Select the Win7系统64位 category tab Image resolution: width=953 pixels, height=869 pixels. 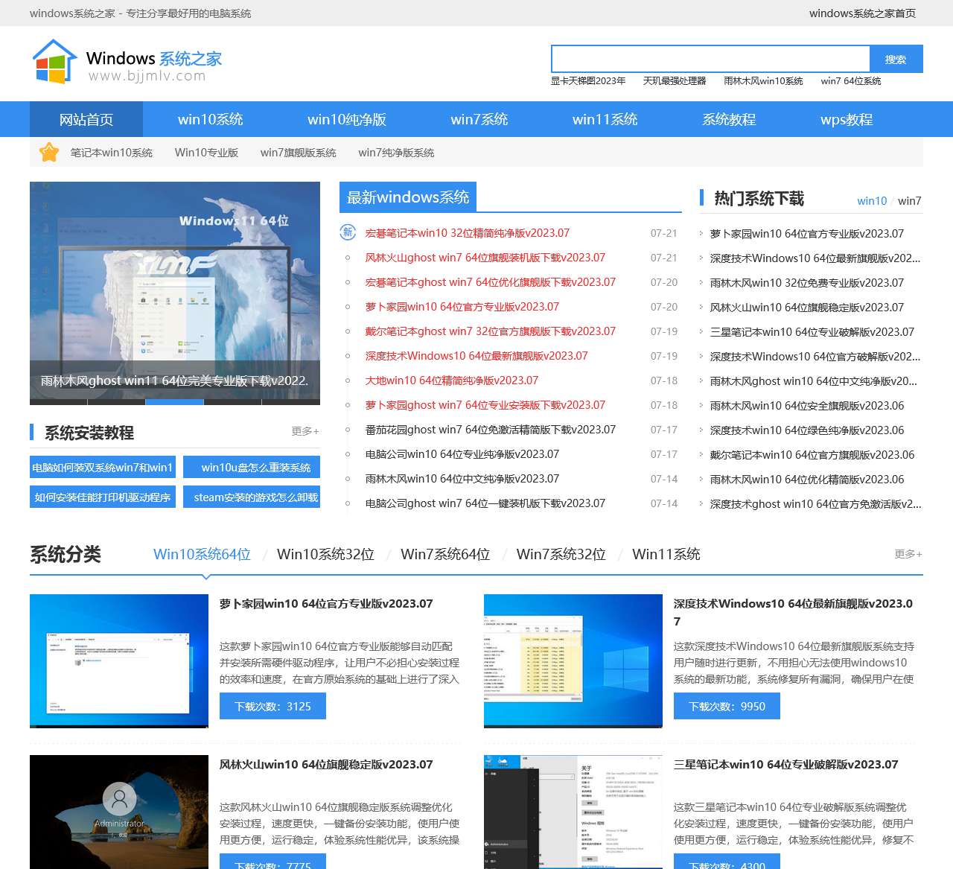tap(445, 554)
